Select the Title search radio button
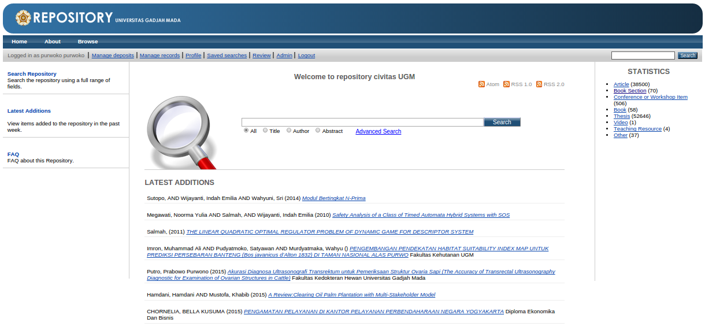The width and height of the screenshot is (705, 326). click(265, 131)
